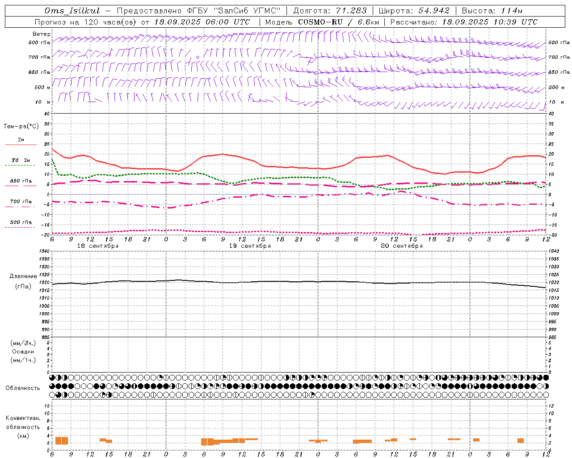Select the longitude value 'Долгота: 71.283'
The image size is (572, 458).
330,11
